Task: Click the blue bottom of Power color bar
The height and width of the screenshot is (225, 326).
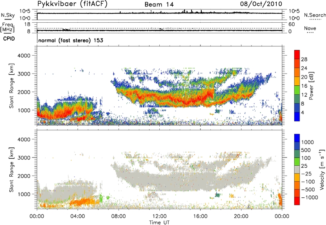Action: [297, 117]
